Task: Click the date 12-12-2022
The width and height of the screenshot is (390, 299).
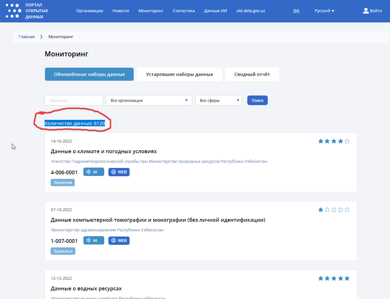Action: pos(61,278)
